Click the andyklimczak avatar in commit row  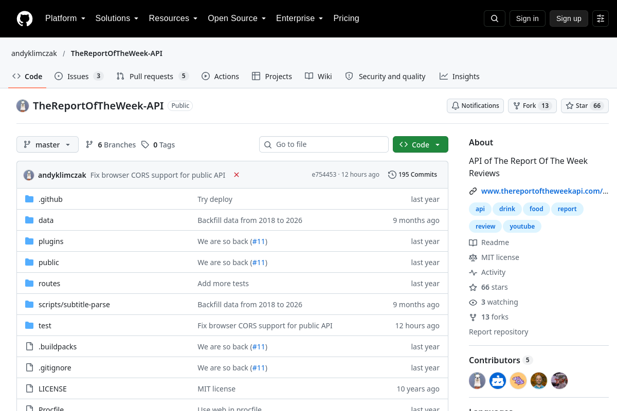[29, 175]
